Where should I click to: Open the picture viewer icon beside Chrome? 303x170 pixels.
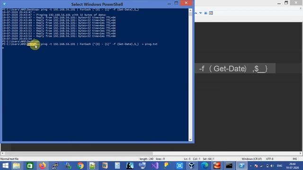pos(92,166)
